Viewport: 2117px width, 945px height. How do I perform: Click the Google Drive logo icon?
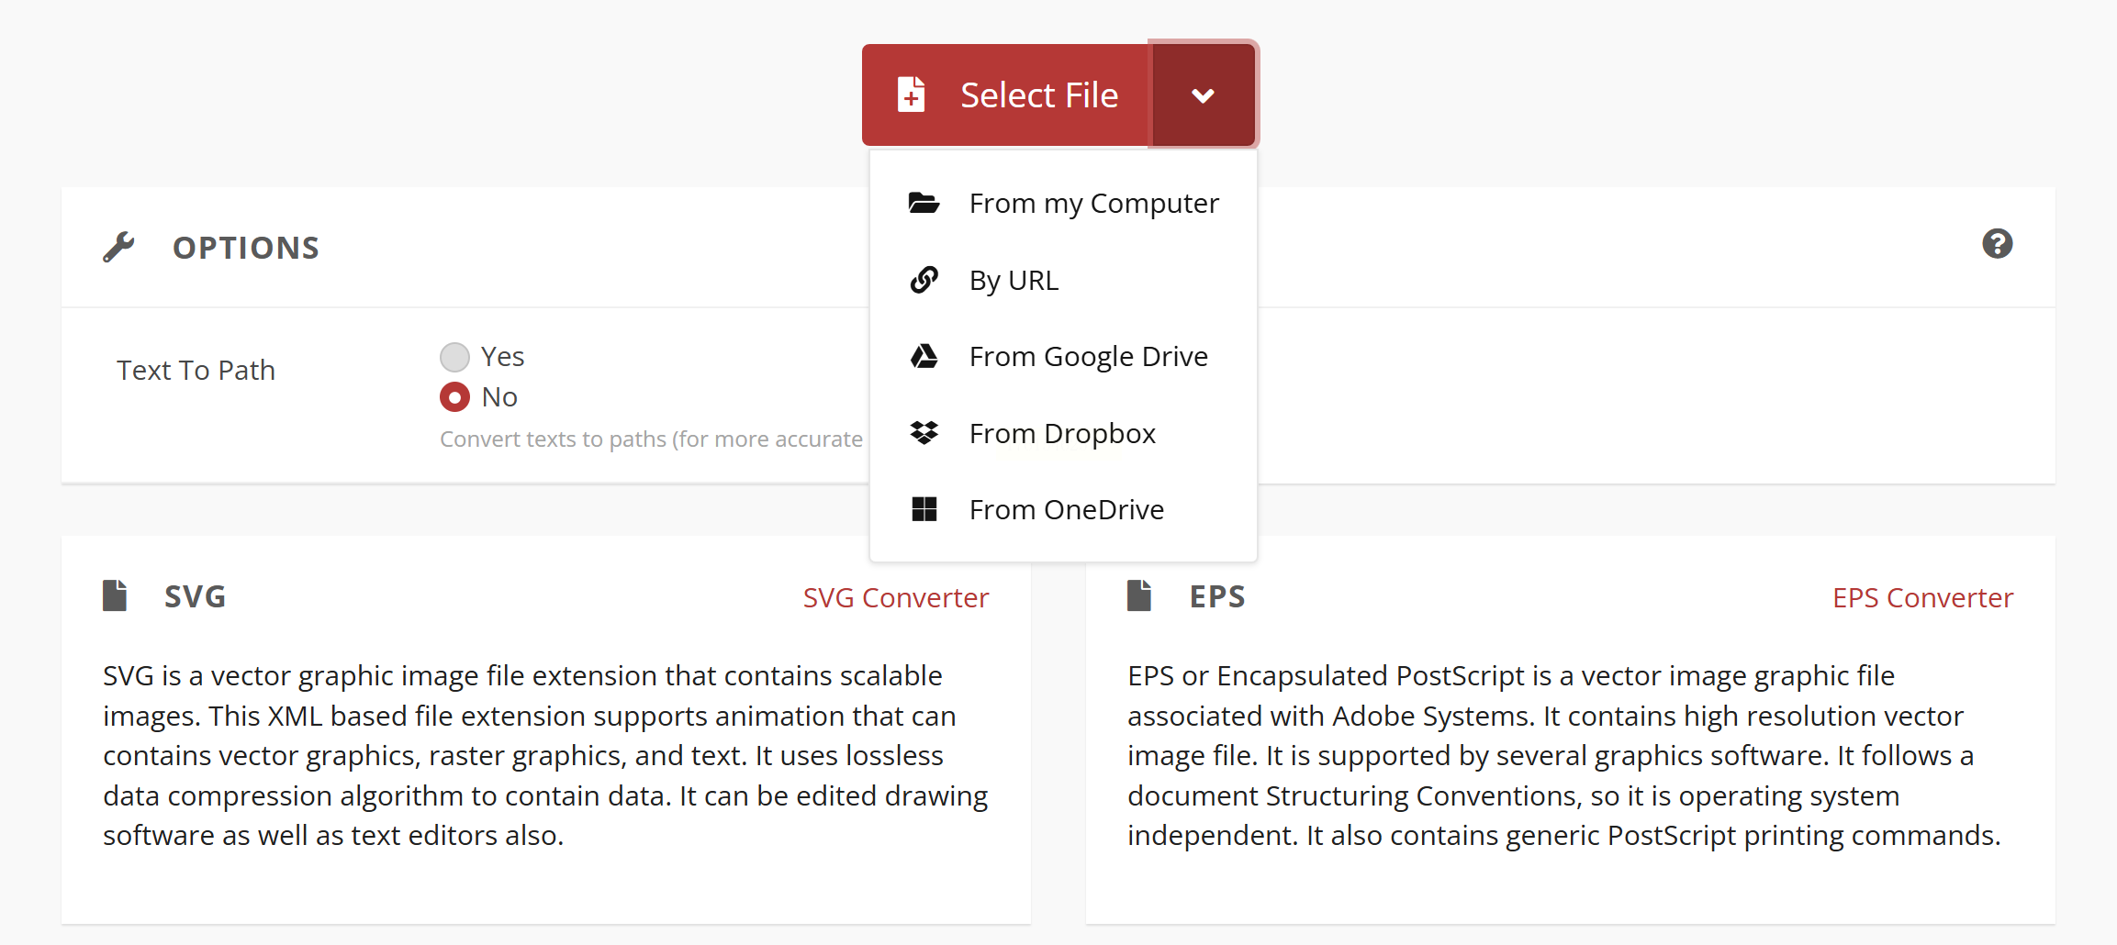924,356
